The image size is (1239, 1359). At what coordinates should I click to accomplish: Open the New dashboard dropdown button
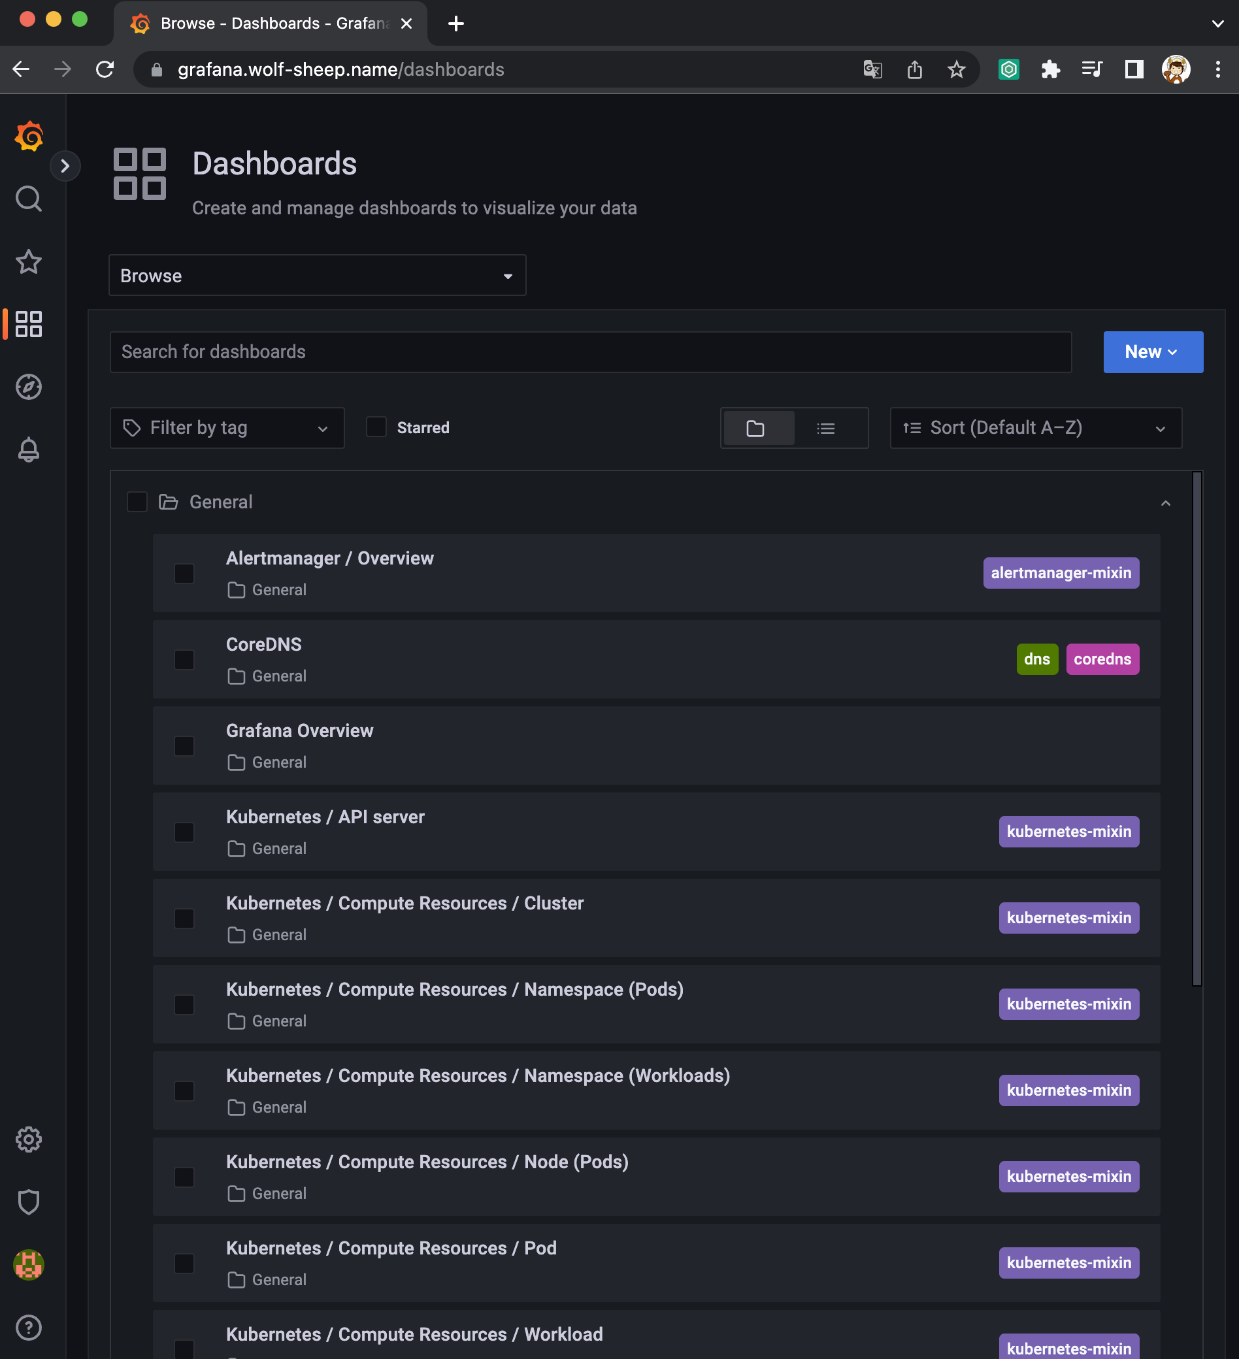click(x=1153, y=352)
